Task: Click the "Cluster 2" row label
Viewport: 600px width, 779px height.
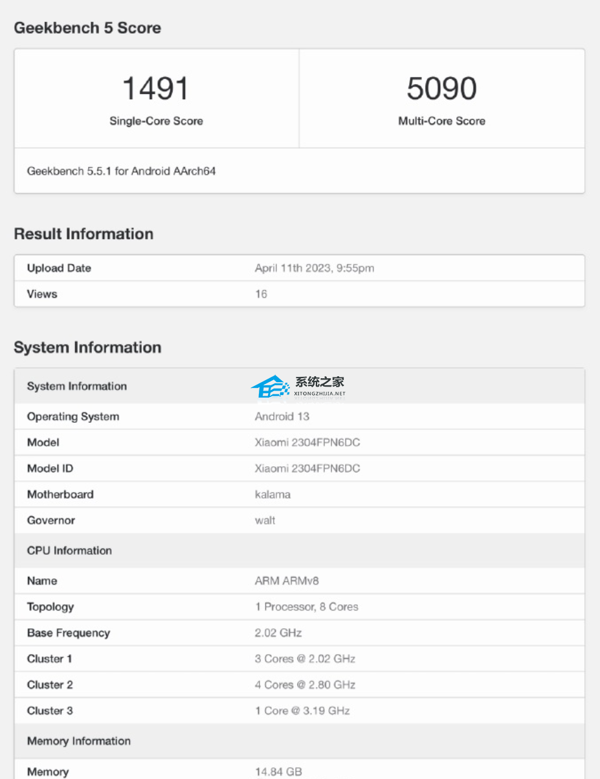Action: [50, 684]
